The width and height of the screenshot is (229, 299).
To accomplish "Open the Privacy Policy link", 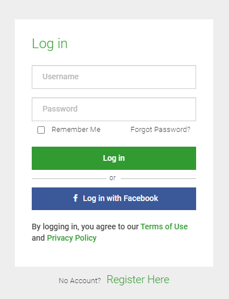I will (x=72, y=238).
